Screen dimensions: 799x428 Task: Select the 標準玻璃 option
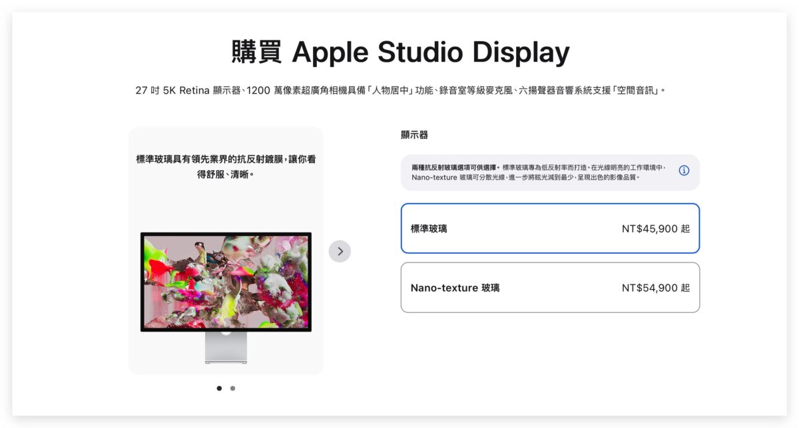click(550, 229)
